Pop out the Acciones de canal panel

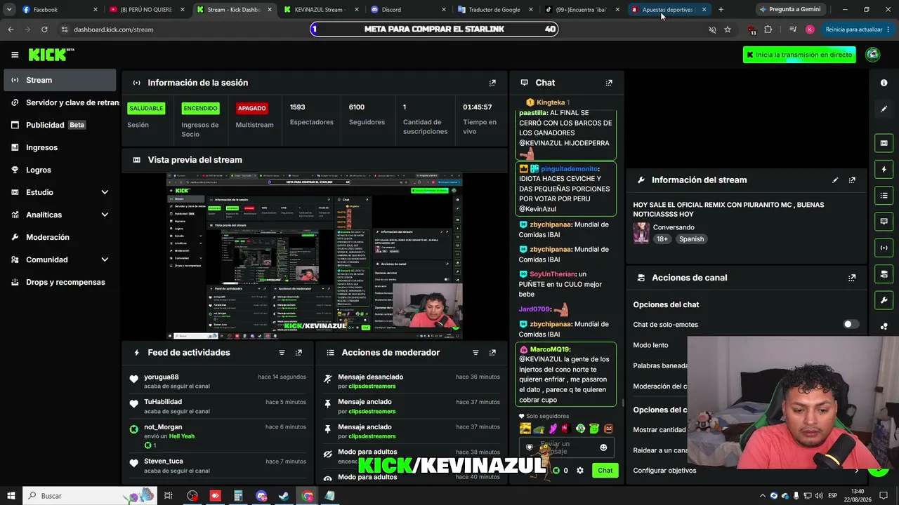852,278
